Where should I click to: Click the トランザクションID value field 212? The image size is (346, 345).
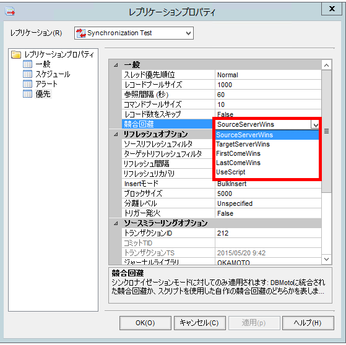click(268, 233)
